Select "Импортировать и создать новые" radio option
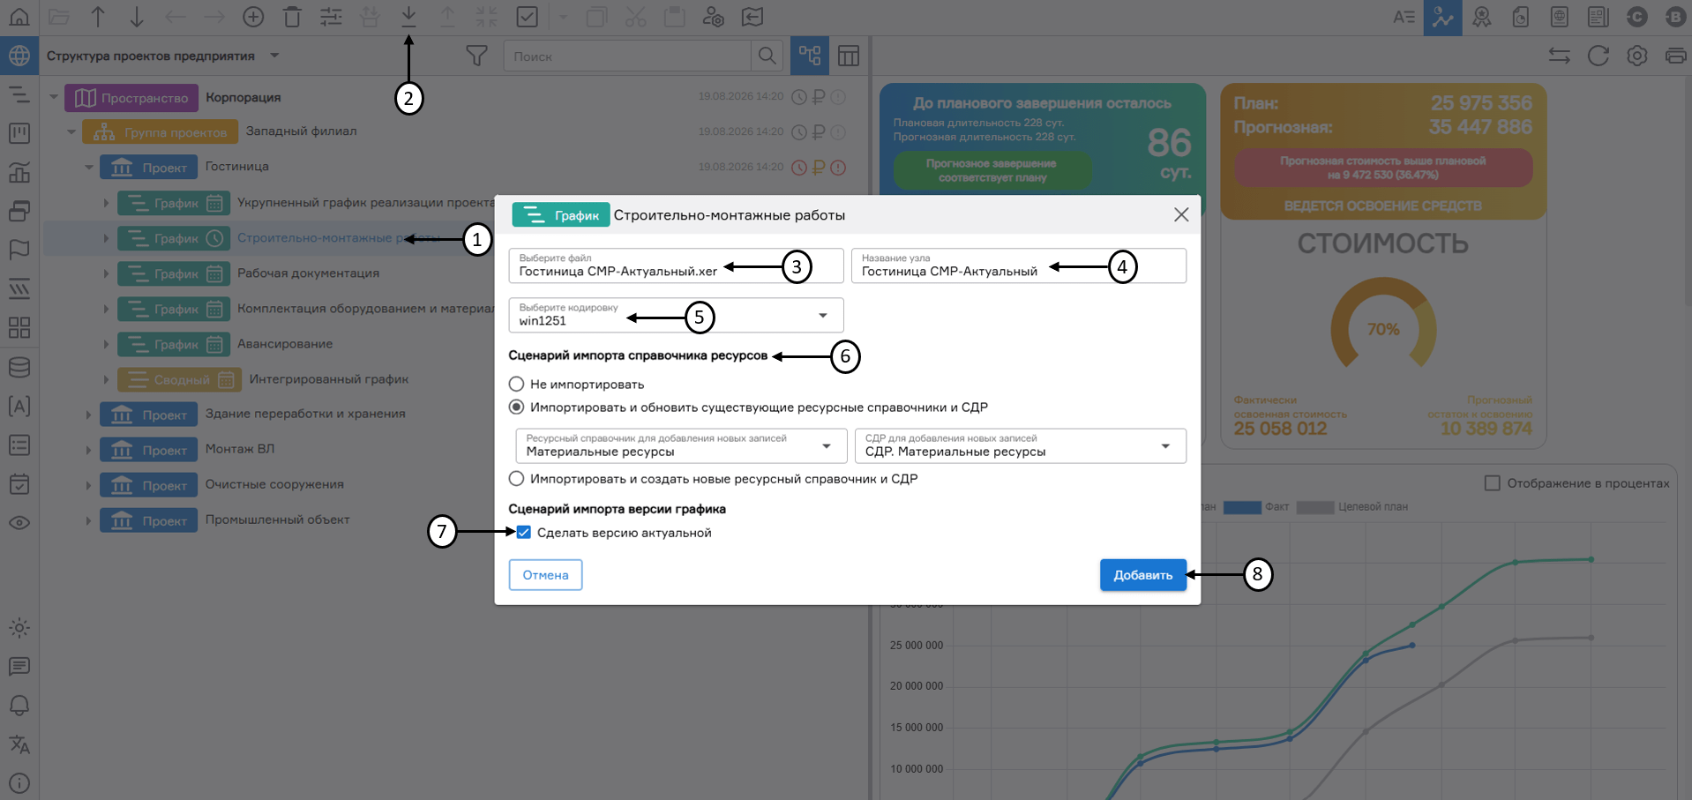Screen dimensions: 1692x800 coord(517,478)
